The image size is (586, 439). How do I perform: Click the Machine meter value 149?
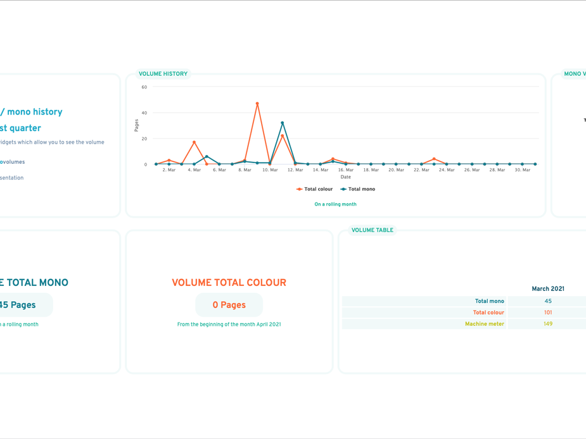click(548, 324)
